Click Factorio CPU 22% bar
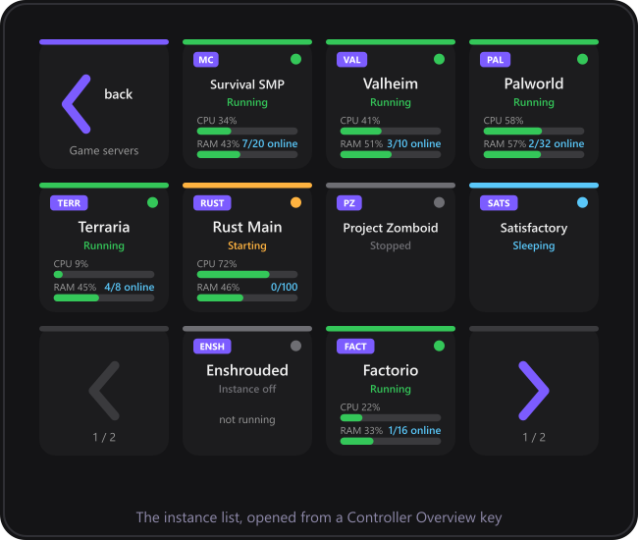This screenshot has height=540, width=638. click(391, 417)
